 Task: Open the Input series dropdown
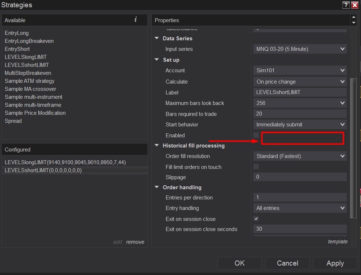pyautogui.click(x=300, y=49)
